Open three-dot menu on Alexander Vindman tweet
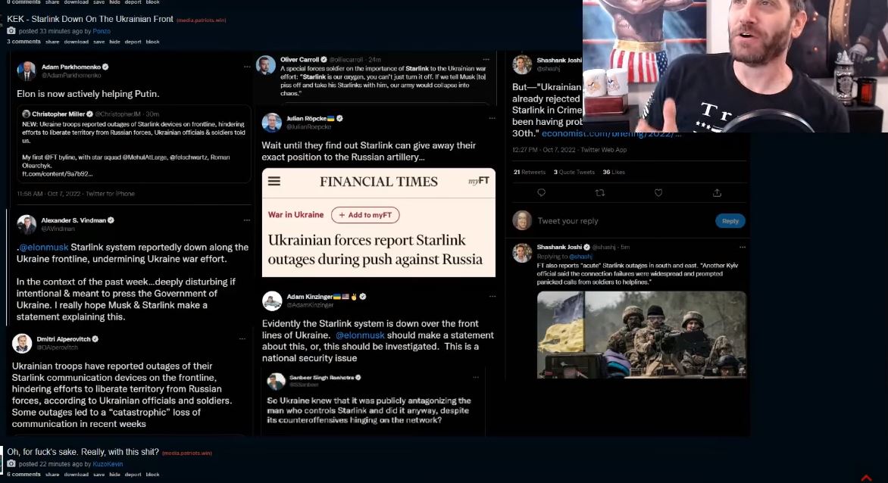The height and width of the screenshot is (483, 888). coord(247,220)
